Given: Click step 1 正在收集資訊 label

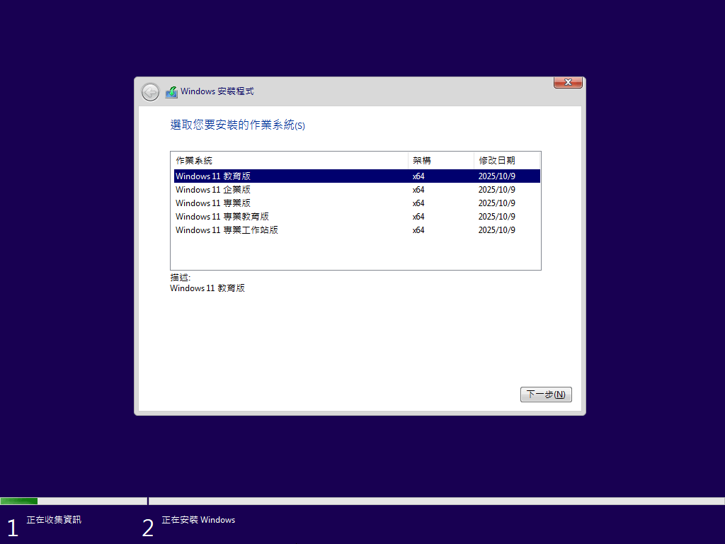Looking at the screenshot, I should [x=54, y=520].
